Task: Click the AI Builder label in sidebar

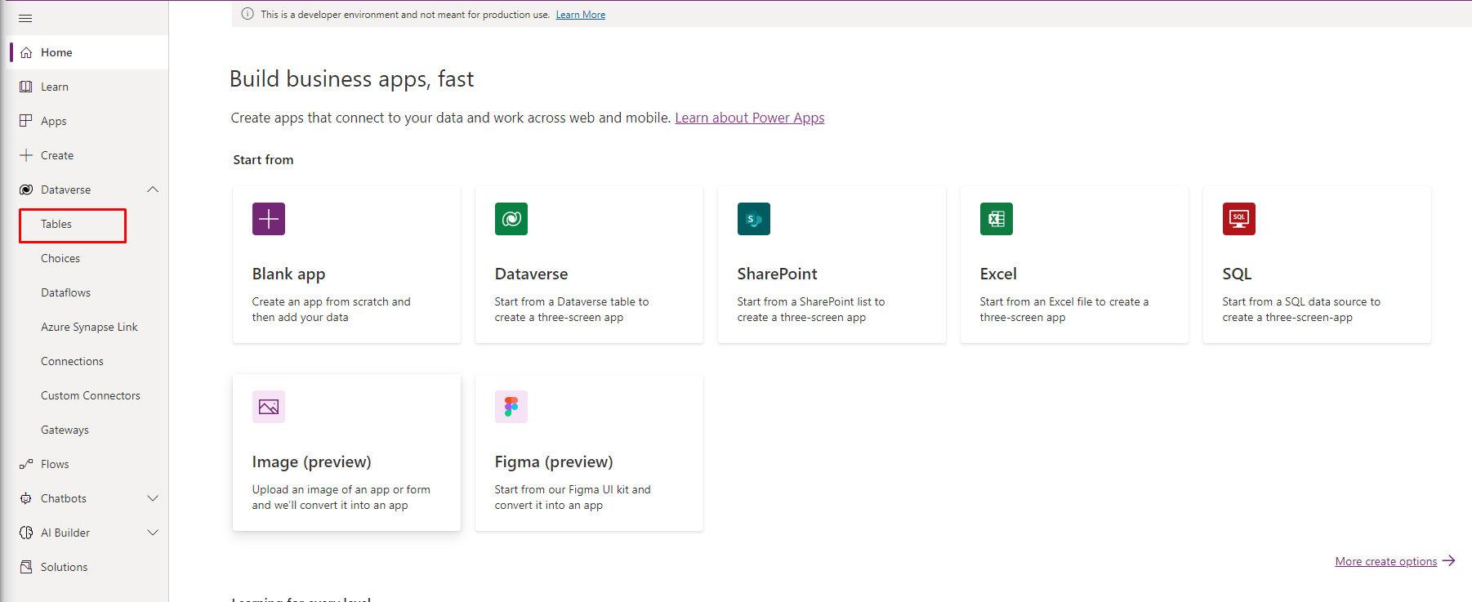Action: point(65,533)
